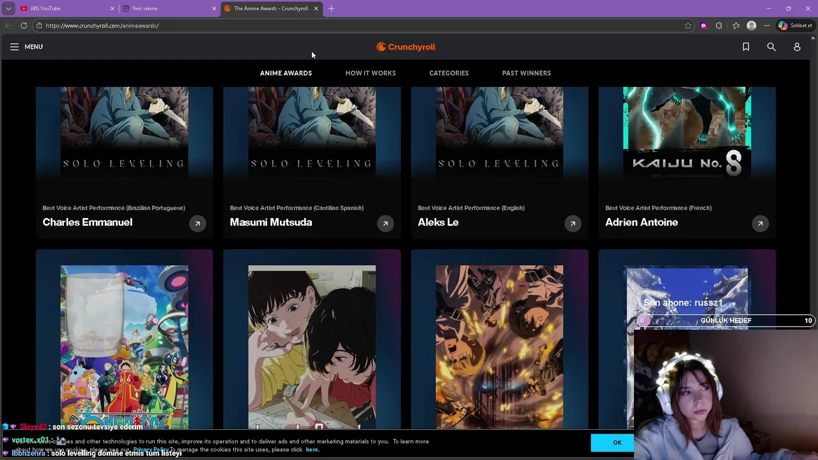The height and width of the screenshot is (460, 818).
Task: Reload the page with refresh icon
Action: [x=24, y=26]
